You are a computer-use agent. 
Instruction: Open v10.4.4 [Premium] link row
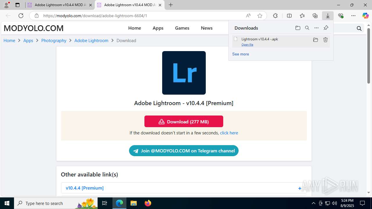184,188
